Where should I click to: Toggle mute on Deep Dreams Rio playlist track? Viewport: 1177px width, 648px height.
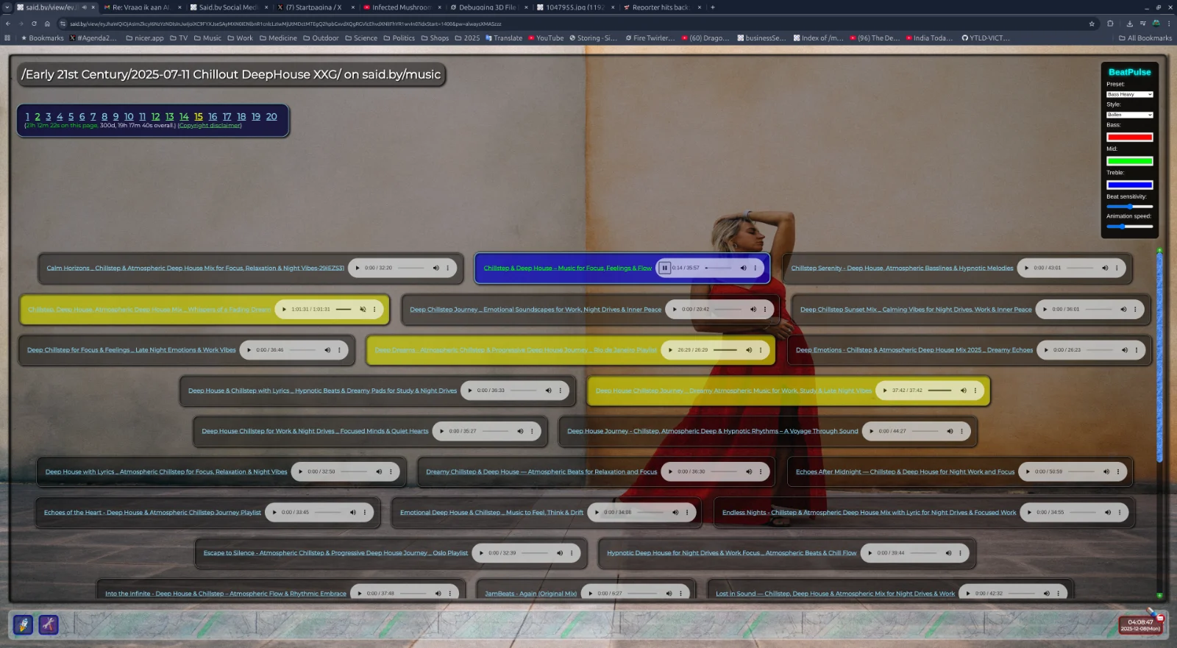[x=749, y=350]
